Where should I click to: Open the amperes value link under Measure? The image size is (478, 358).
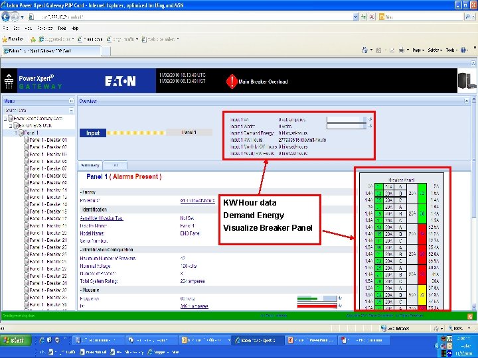194,306
